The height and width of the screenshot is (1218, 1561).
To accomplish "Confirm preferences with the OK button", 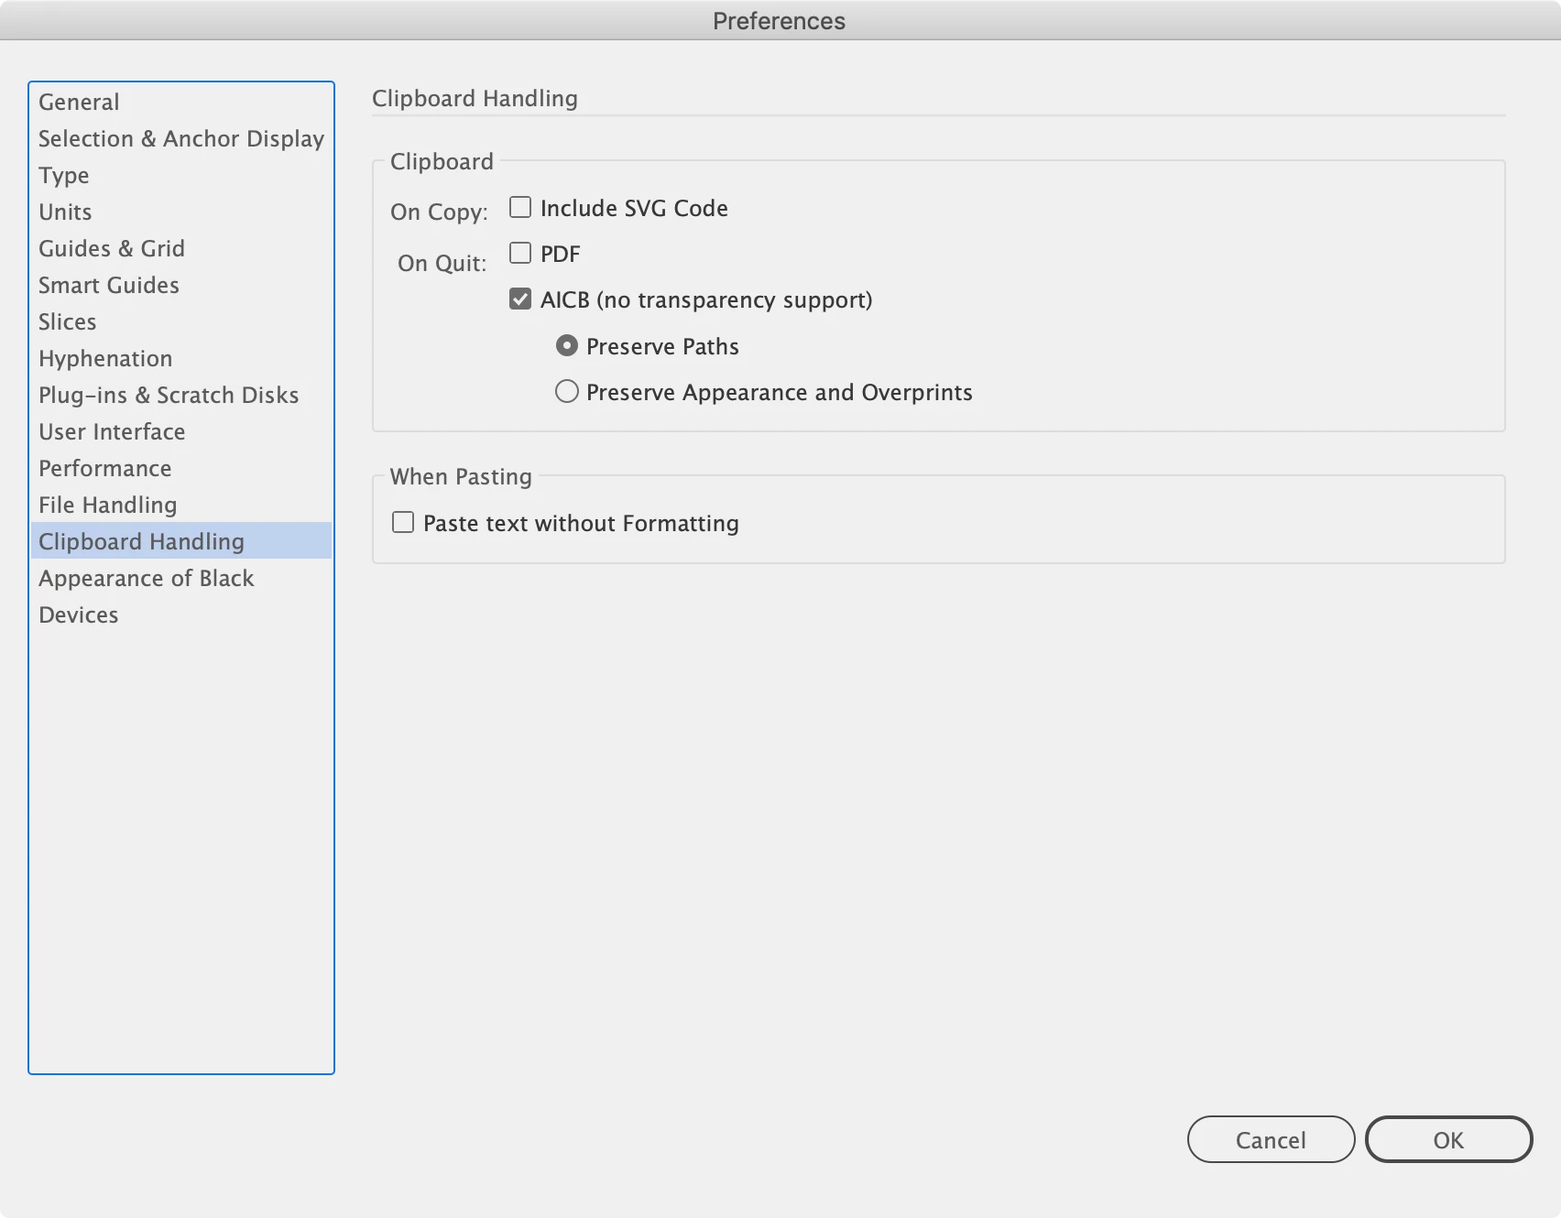I will (1448, 1139).
